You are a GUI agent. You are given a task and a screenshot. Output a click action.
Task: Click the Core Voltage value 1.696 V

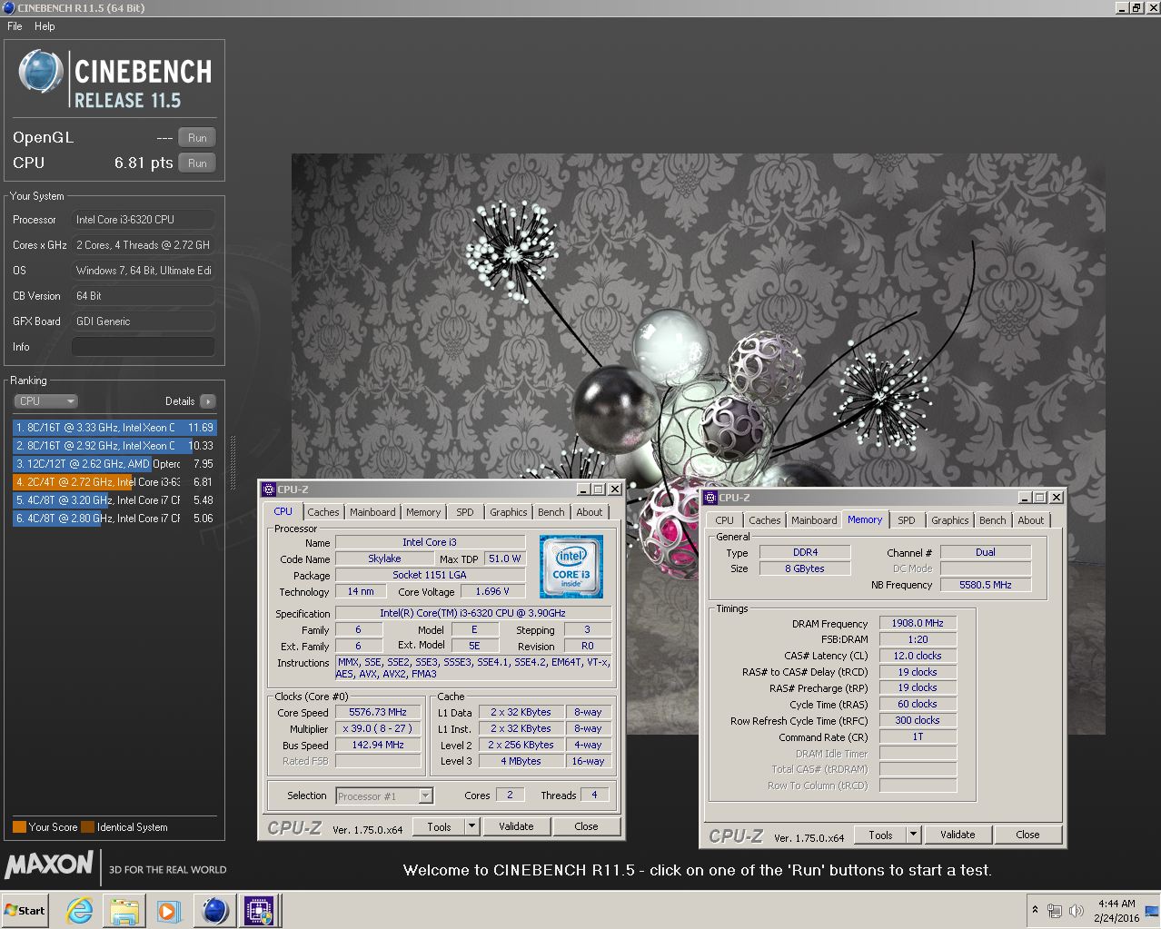[492, 591]
